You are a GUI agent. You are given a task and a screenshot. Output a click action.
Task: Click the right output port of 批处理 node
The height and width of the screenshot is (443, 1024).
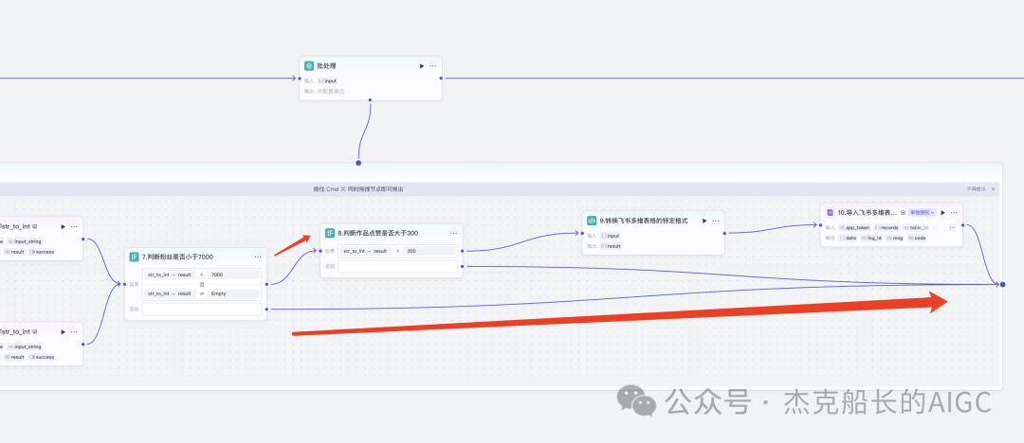click(441, 79)
